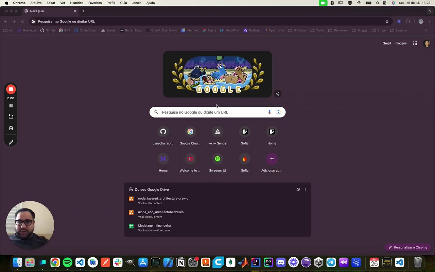This screenshot has width=435, height=272.
Task: Share the Google Doodle
Action: click(x=278, y=94)
